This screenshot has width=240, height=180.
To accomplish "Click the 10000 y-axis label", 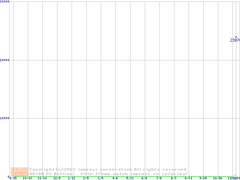I will pyautogui.click(x=5, y=118).
